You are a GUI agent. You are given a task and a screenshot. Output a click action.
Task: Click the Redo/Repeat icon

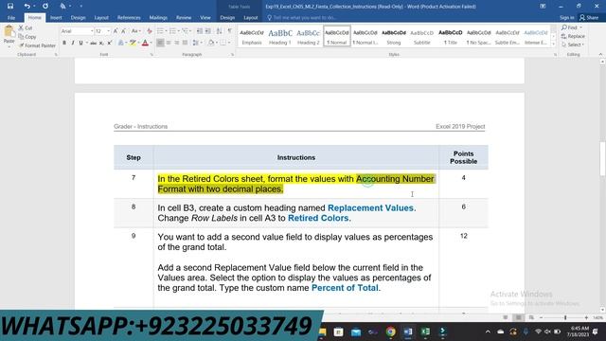tap(45, 7)
